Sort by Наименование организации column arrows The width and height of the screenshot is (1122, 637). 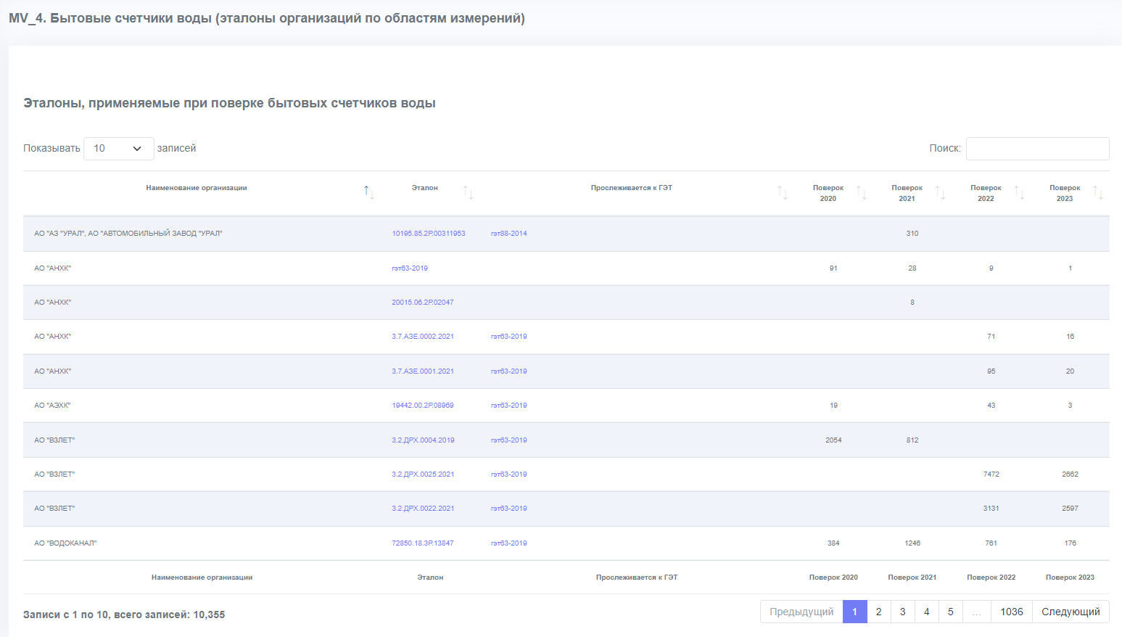tap(369, 192)
